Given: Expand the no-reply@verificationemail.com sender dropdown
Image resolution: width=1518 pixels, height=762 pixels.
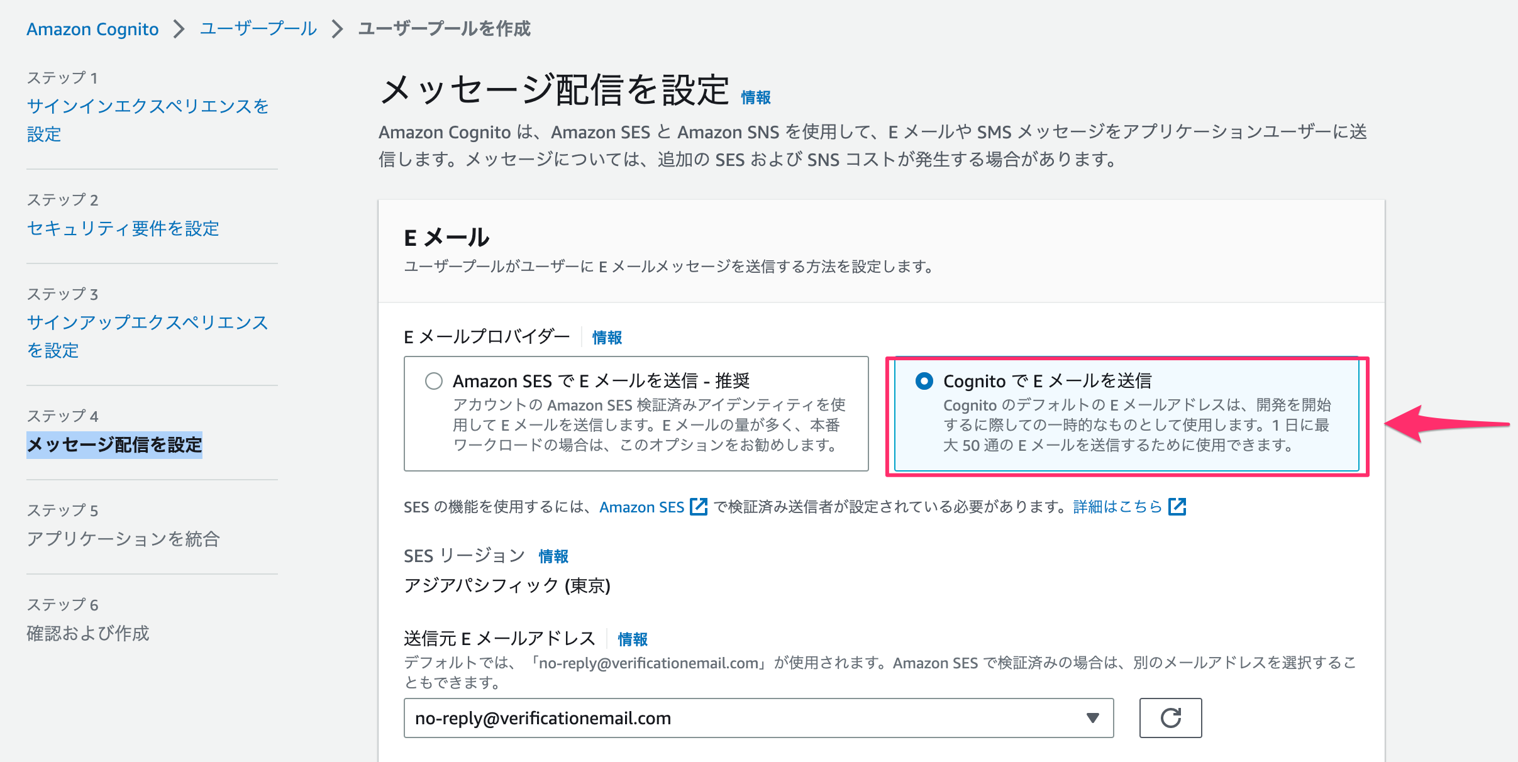Looking at the screenshot, I should (x=758, y=718).
